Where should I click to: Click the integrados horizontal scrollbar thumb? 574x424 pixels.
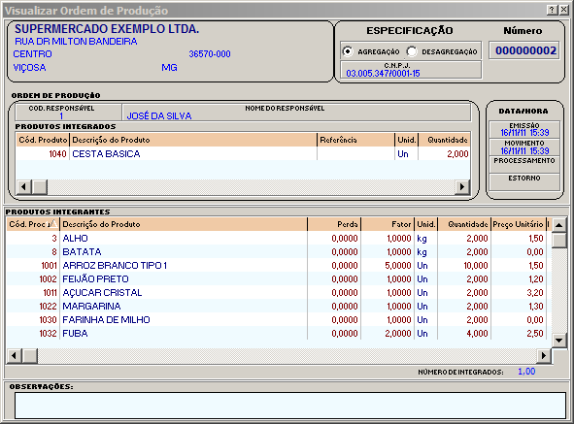tap(40, 186)
